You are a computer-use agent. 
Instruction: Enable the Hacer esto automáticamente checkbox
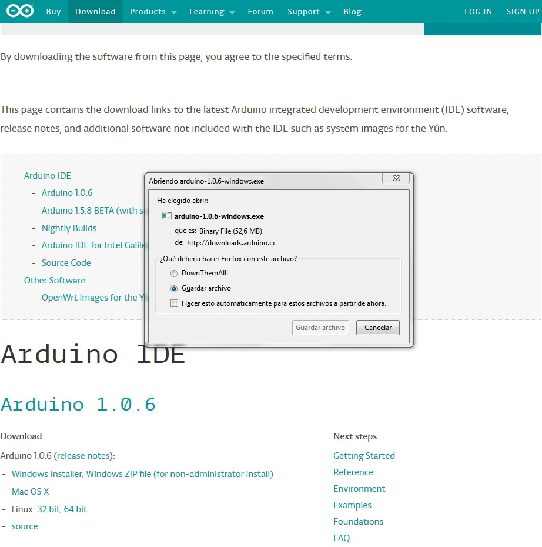[x=174, y=303]
